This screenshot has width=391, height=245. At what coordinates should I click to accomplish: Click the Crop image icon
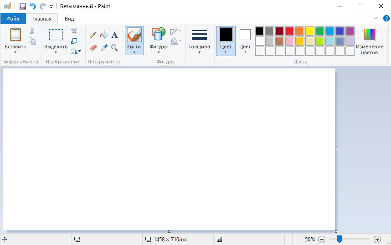click(x=74, y=31)
